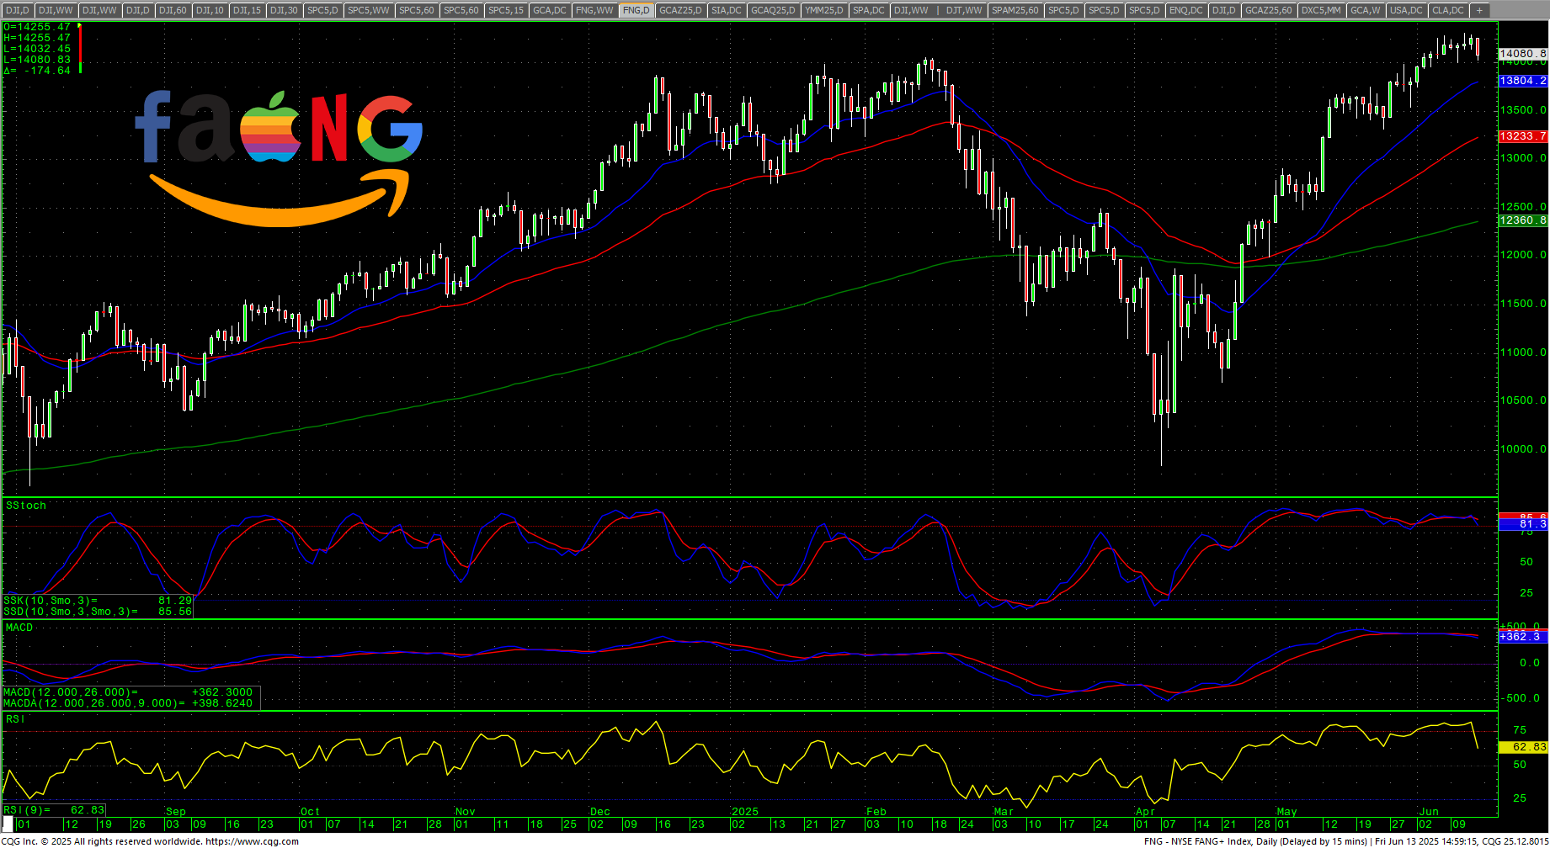Click the Δ= -174.64 change readout
The height and width of the screenshot is (848, 1550).
[37, 71]
